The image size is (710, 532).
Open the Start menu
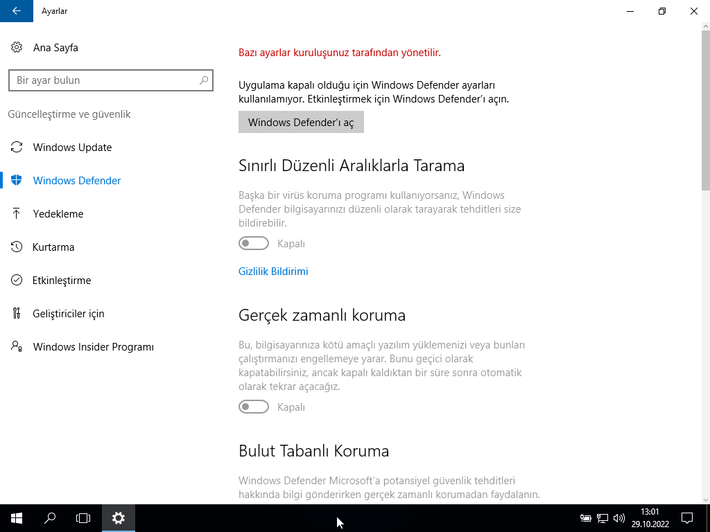coord(17,518)
